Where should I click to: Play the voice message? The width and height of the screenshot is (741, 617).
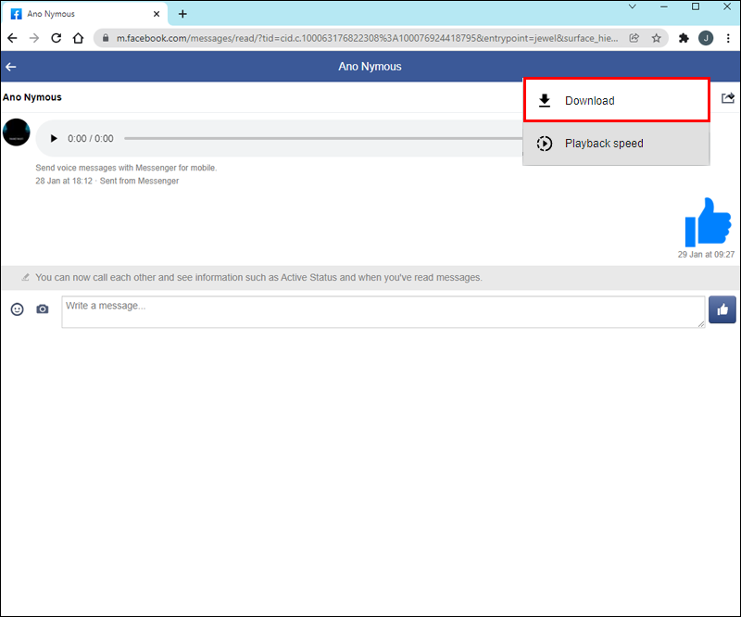[x=54, y=139]
